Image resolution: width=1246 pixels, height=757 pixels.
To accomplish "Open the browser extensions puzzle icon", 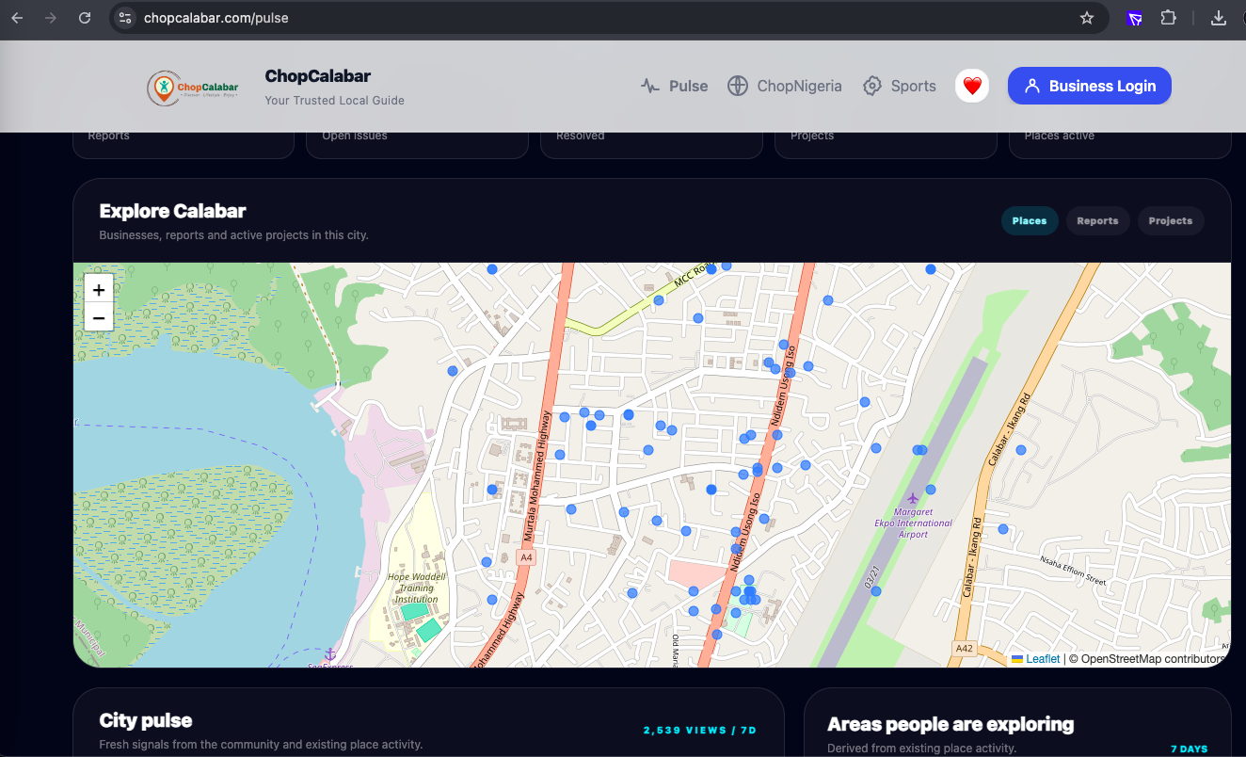I will (1168, 18).
